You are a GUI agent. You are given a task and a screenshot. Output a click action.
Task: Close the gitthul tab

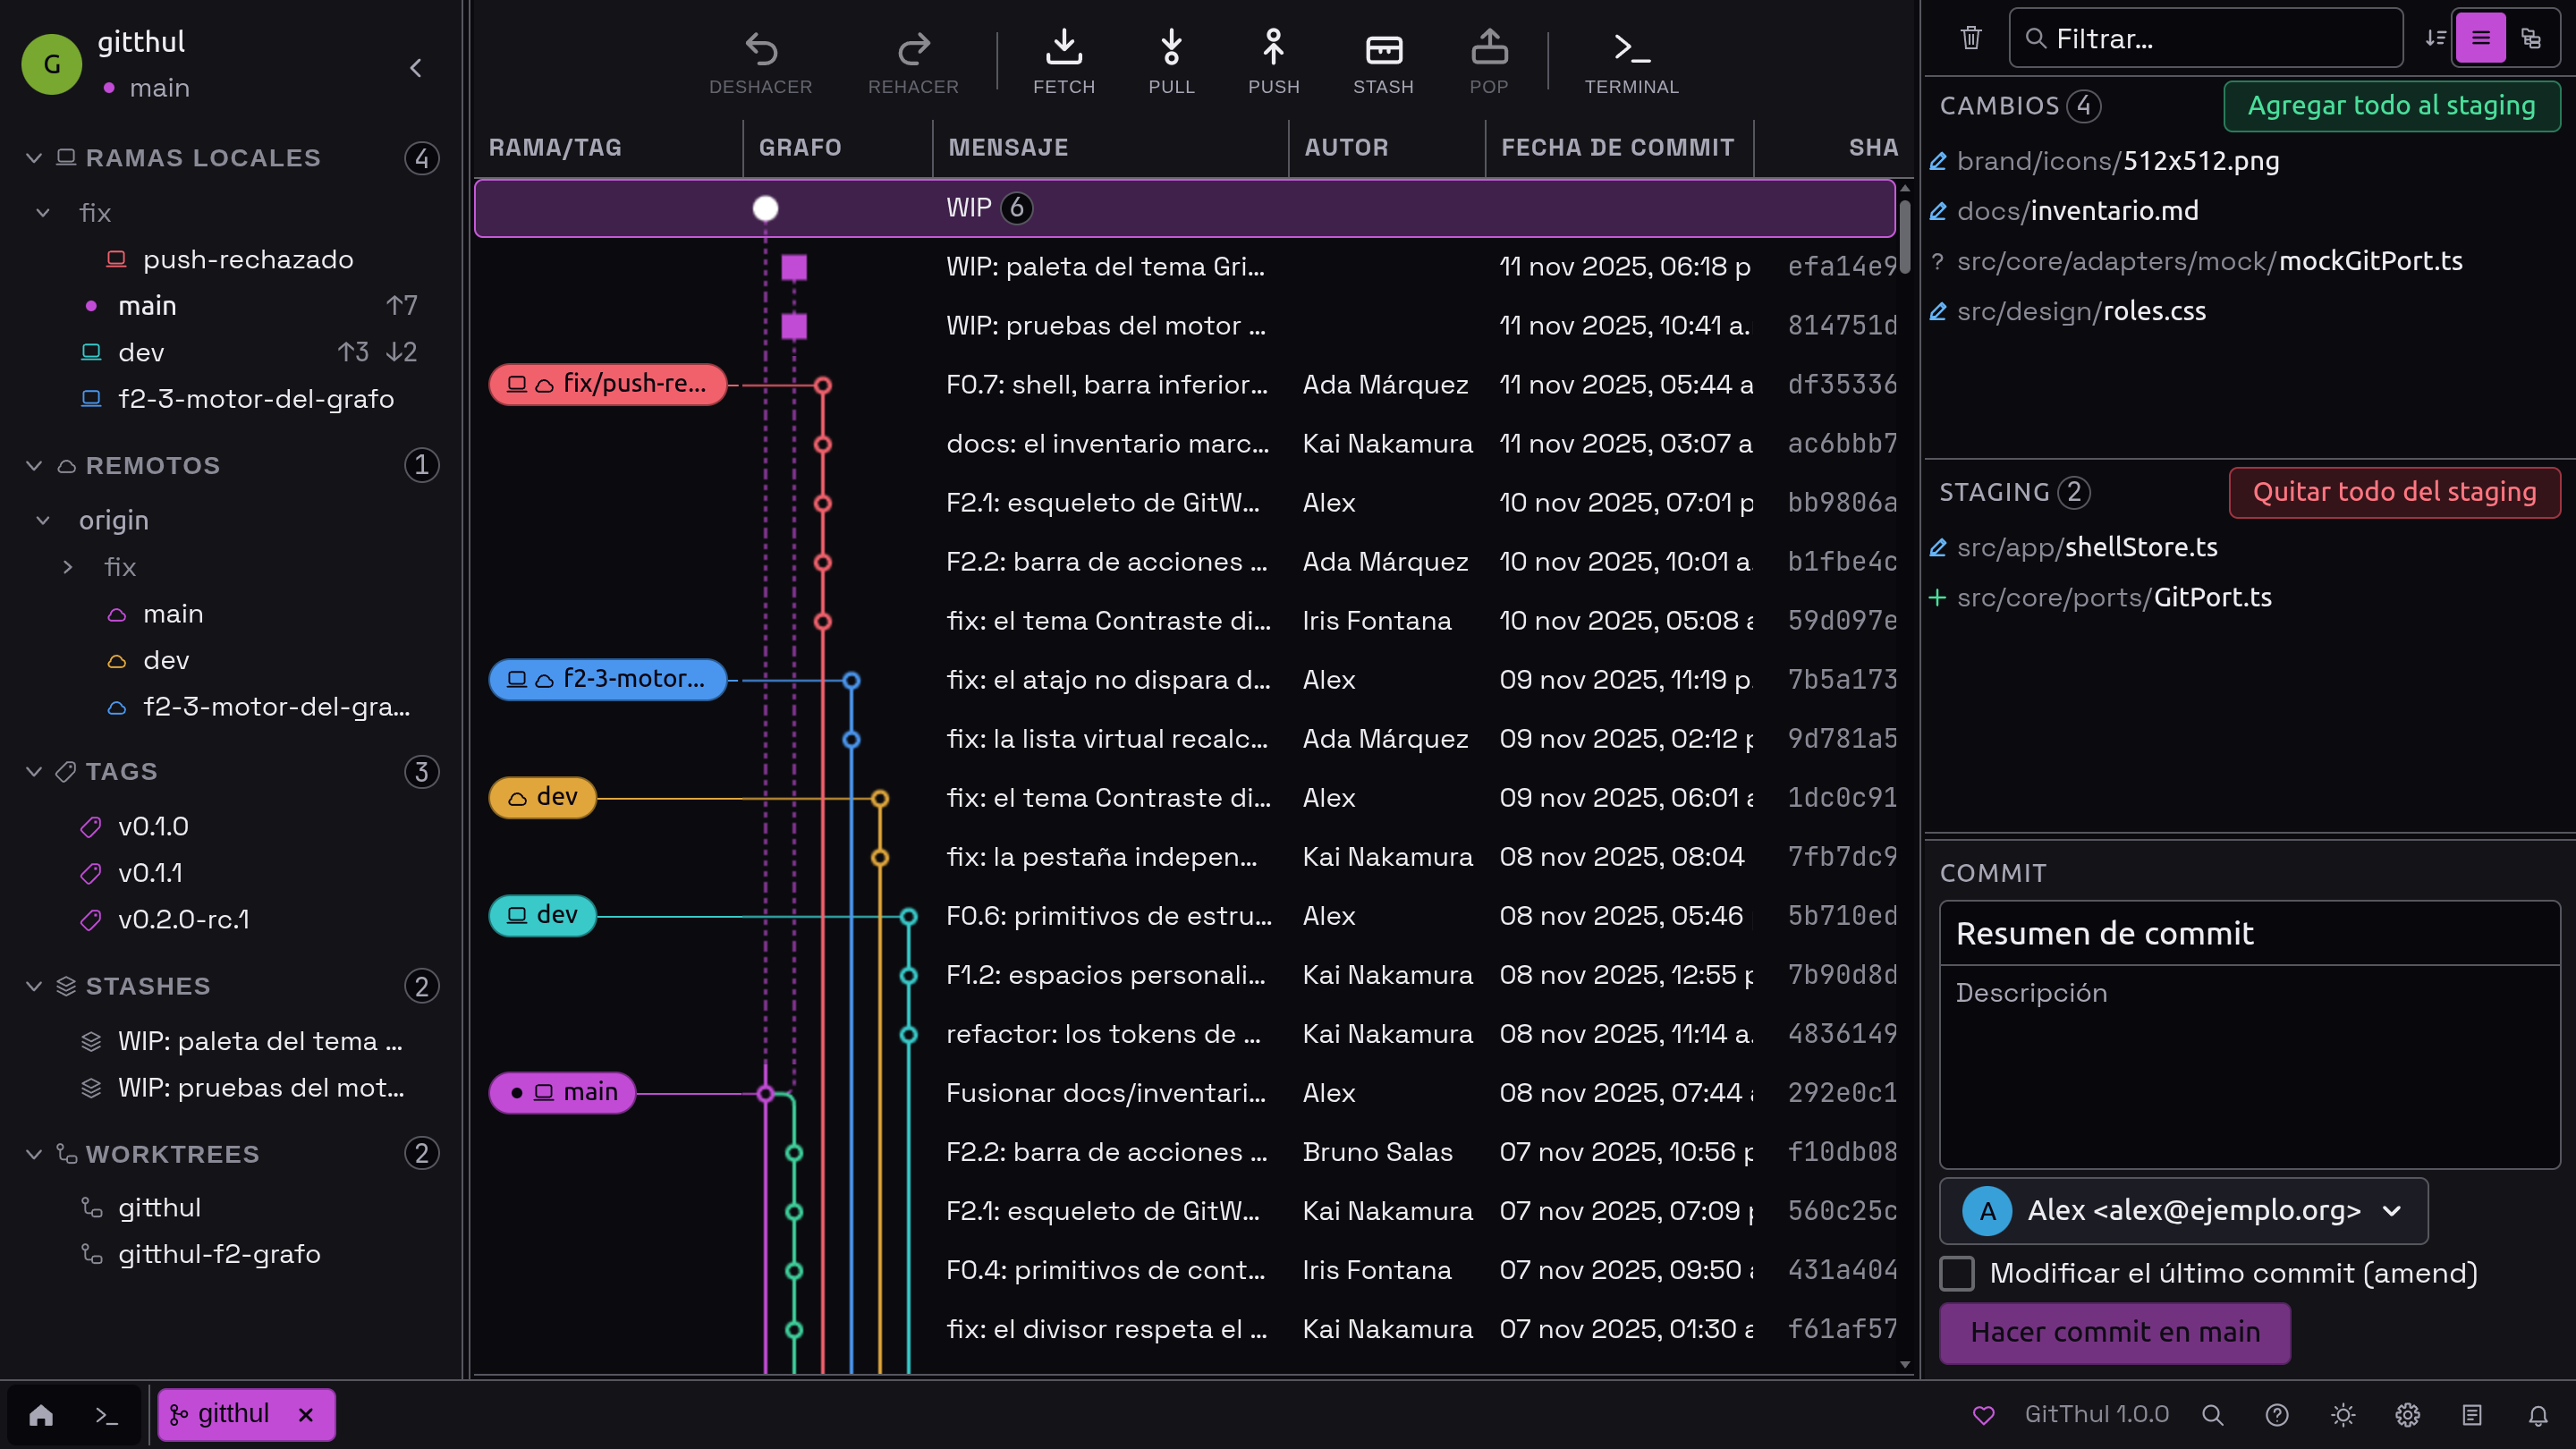pyautogui.click(x=306, y=1415)
